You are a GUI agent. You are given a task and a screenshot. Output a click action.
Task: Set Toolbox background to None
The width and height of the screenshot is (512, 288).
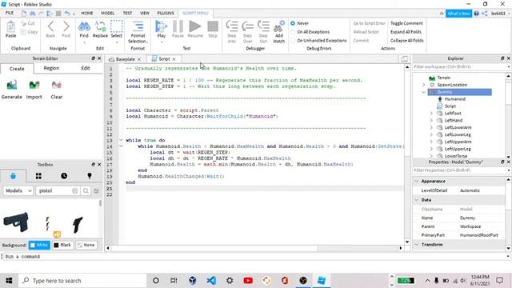(86, 245)
